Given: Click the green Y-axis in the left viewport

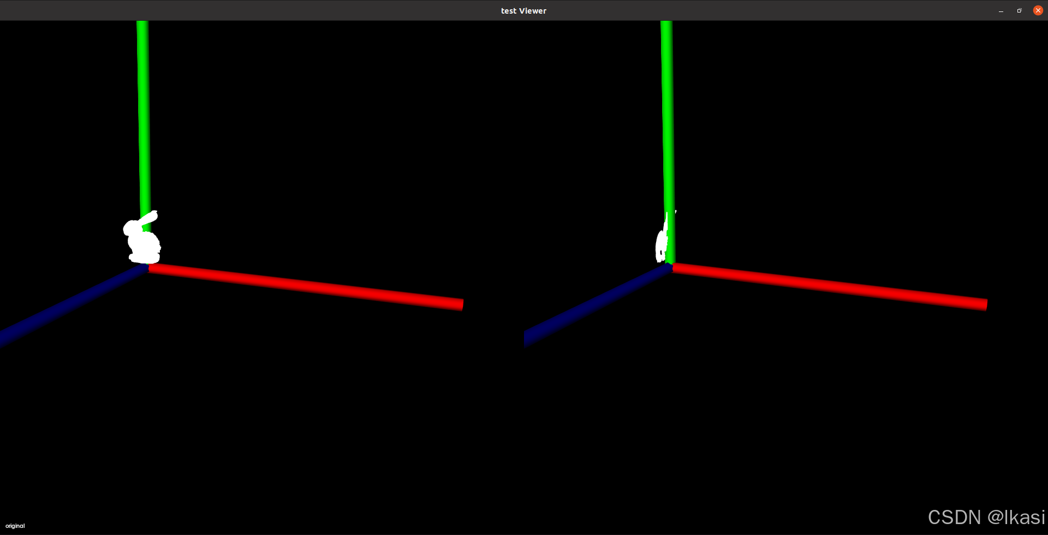Looking at the screenshot, I should [x=145, y=109].
